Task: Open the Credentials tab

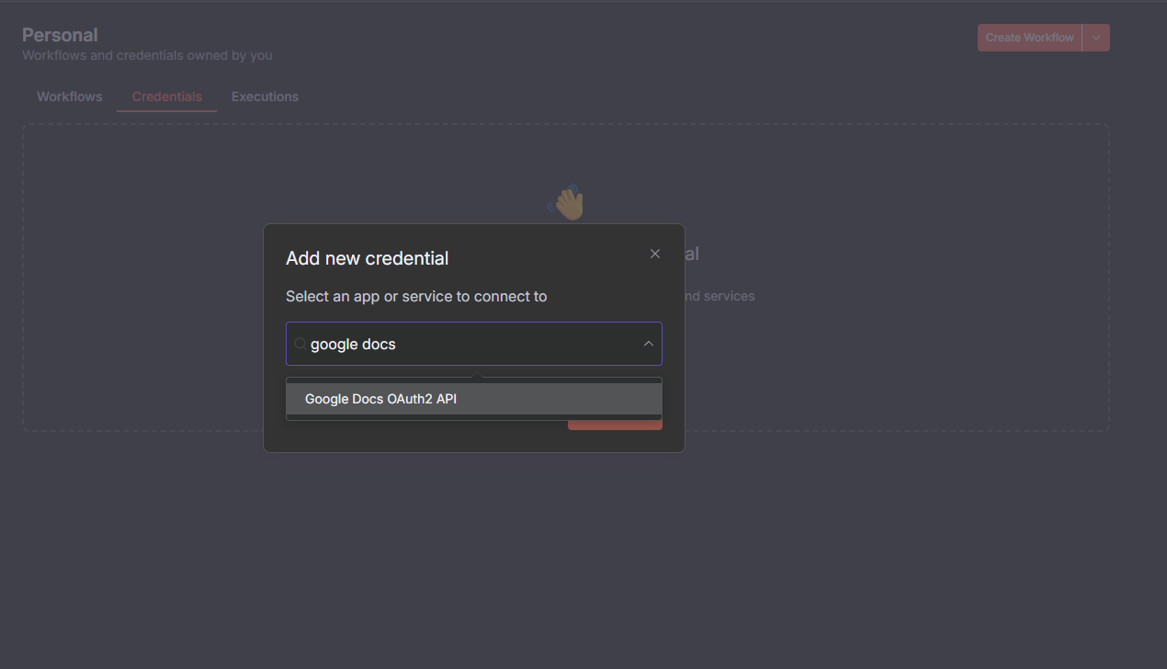Action: pos(167,96)
